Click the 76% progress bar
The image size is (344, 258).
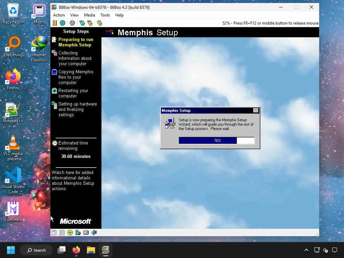[x=217, y=141]
